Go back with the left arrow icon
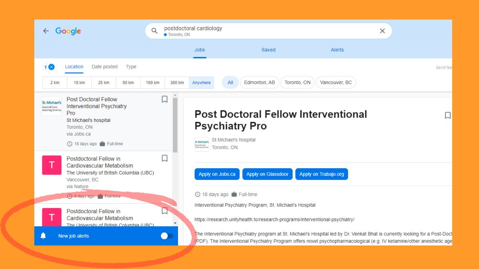Viewport: 479px width, 269px height. coord(46,31)
